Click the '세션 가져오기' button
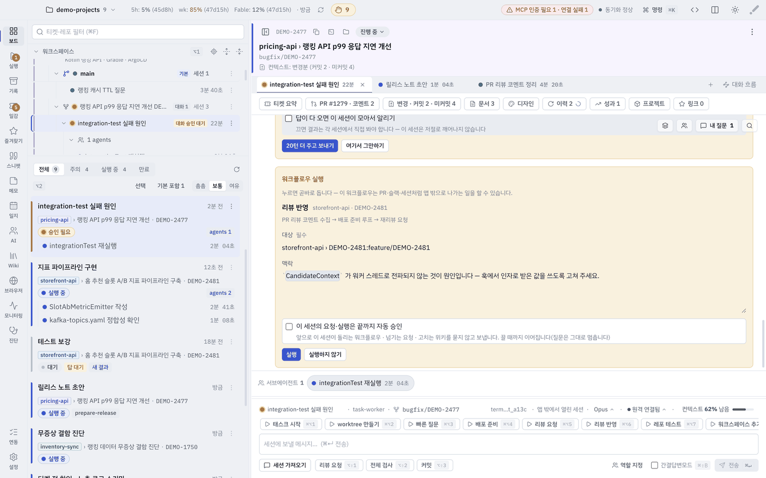This screenshot has width=766, height=478. click(x=285, y=465)
